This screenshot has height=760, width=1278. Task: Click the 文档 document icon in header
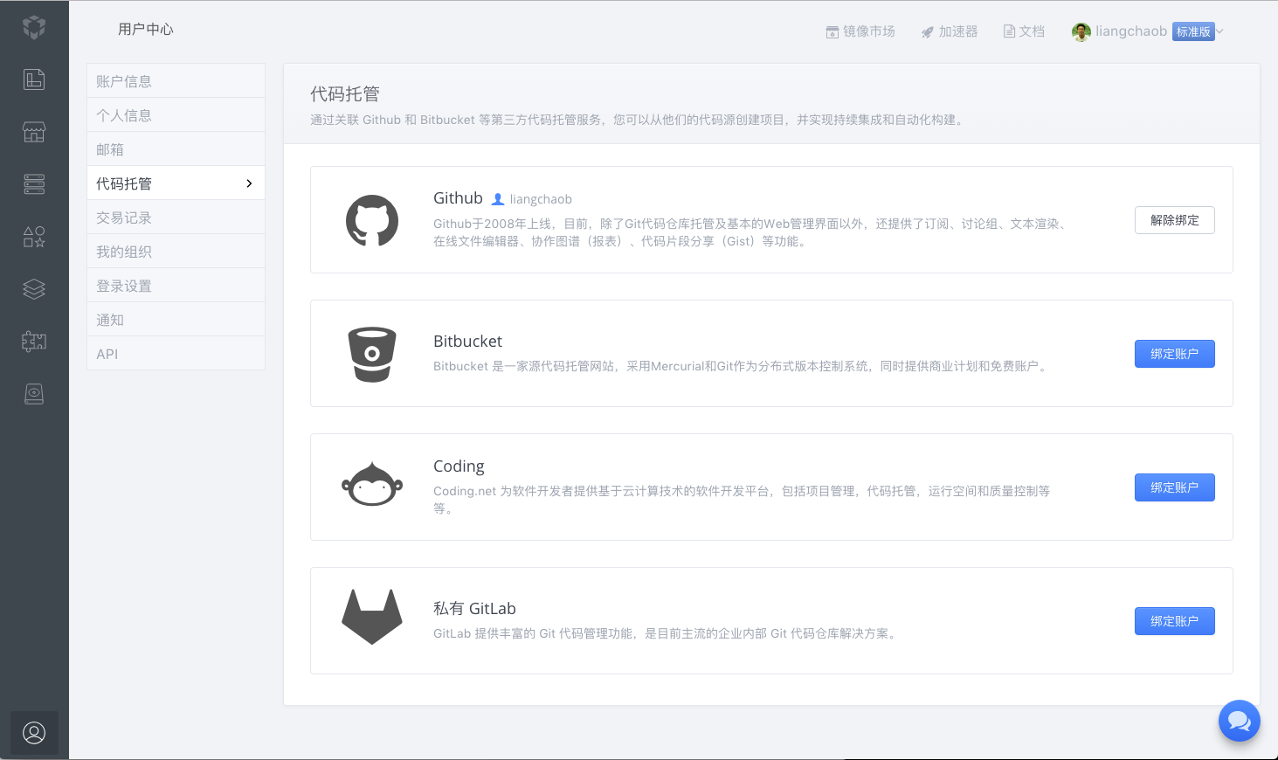(1009, 31)
